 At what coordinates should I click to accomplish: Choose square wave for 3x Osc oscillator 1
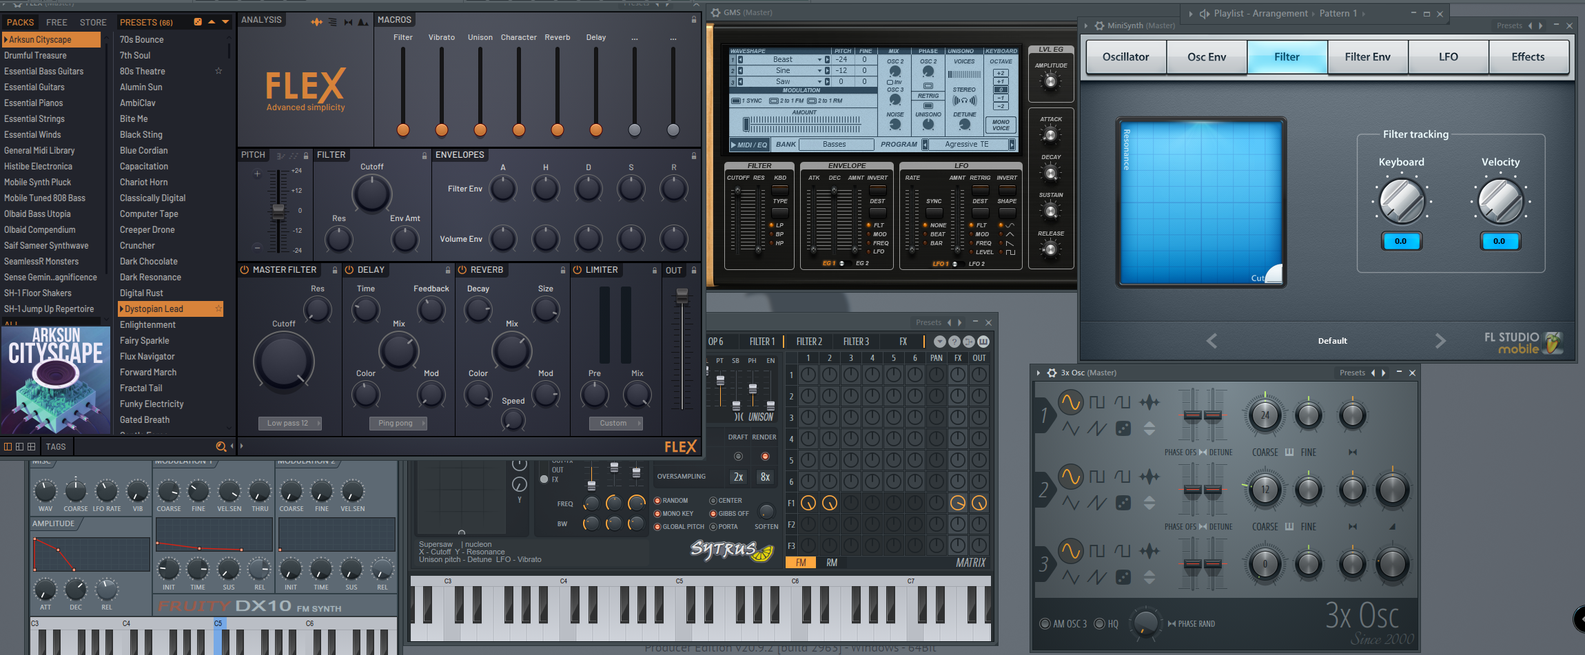1097,402
